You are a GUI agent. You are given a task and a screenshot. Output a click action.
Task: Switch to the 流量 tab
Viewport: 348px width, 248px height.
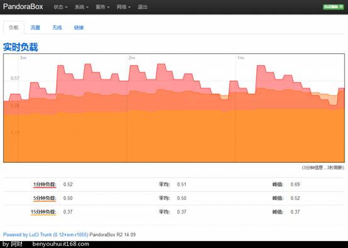click(x=35, y=28)
